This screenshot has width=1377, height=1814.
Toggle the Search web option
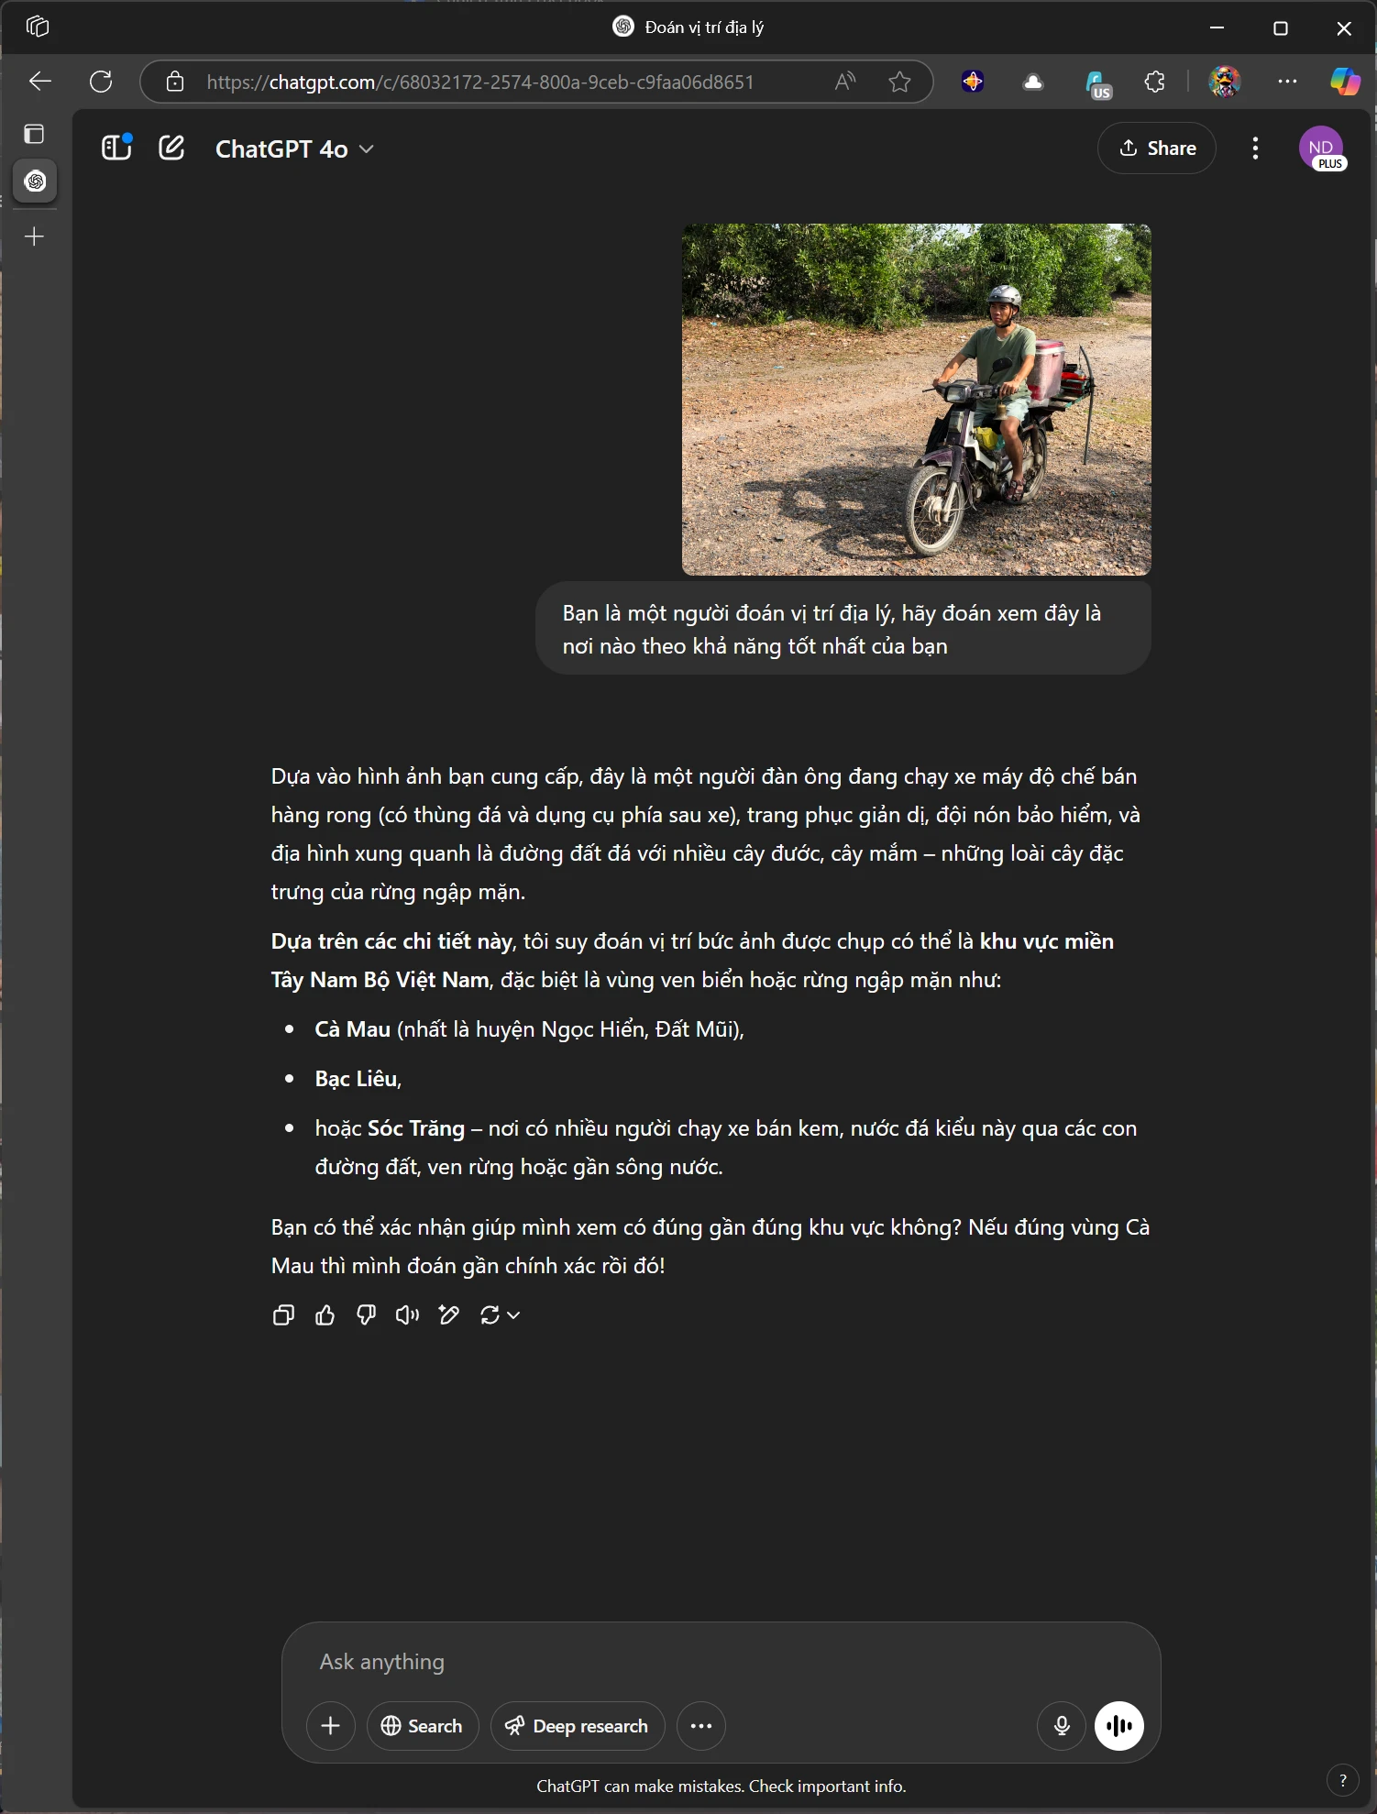423,1726
